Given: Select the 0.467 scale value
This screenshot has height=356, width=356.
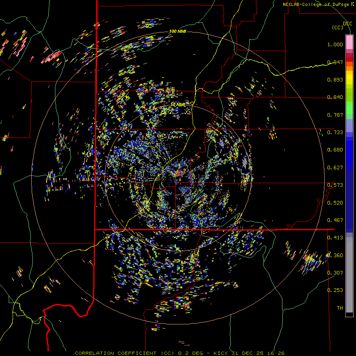Looking at the screenshot, I should pos(335,220).
